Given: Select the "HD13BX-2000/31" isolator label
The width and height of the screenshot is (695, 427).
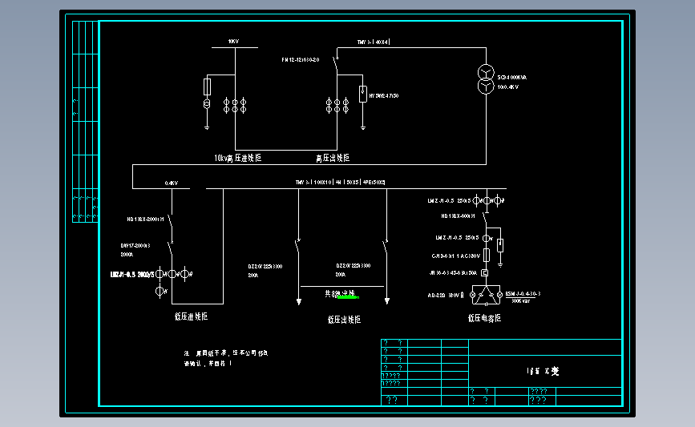Looking at the screenshot, I should 145,220.
